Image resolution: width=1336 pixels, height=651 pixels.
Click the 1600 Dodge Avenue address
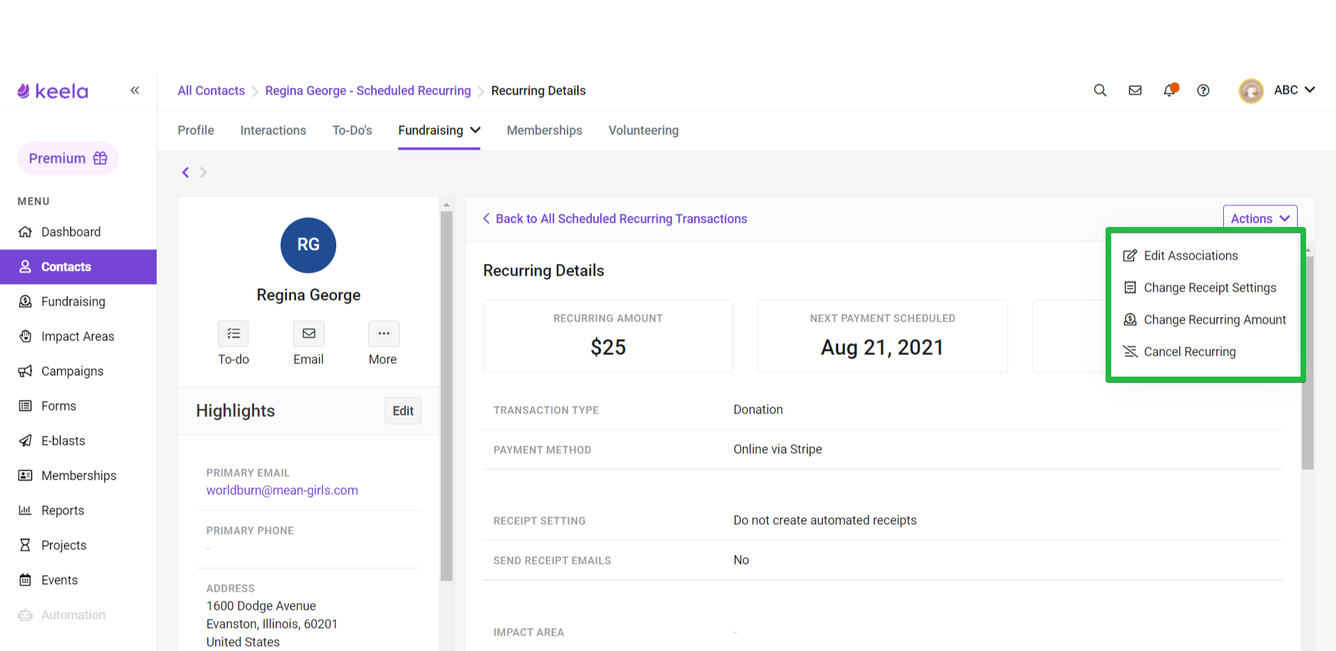[261, 606]
